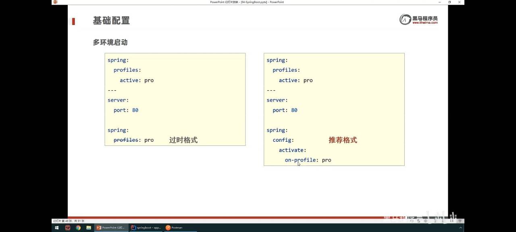Open File Explorer from the taskbar
516x232 pixels.
(88, 228)
